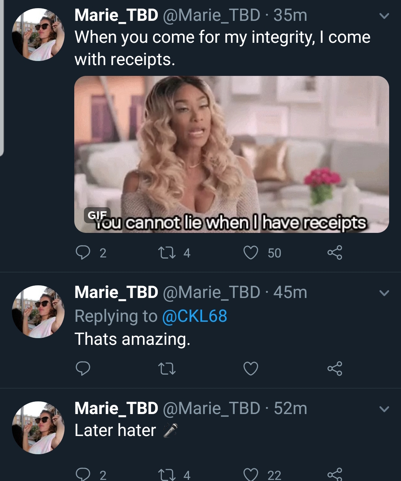Open Marie_TBD avatar on 'Later hater' tweet

[38, 428]
